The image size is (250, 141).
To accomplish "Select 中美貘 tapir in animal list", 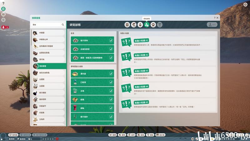I will click(49, 33).
